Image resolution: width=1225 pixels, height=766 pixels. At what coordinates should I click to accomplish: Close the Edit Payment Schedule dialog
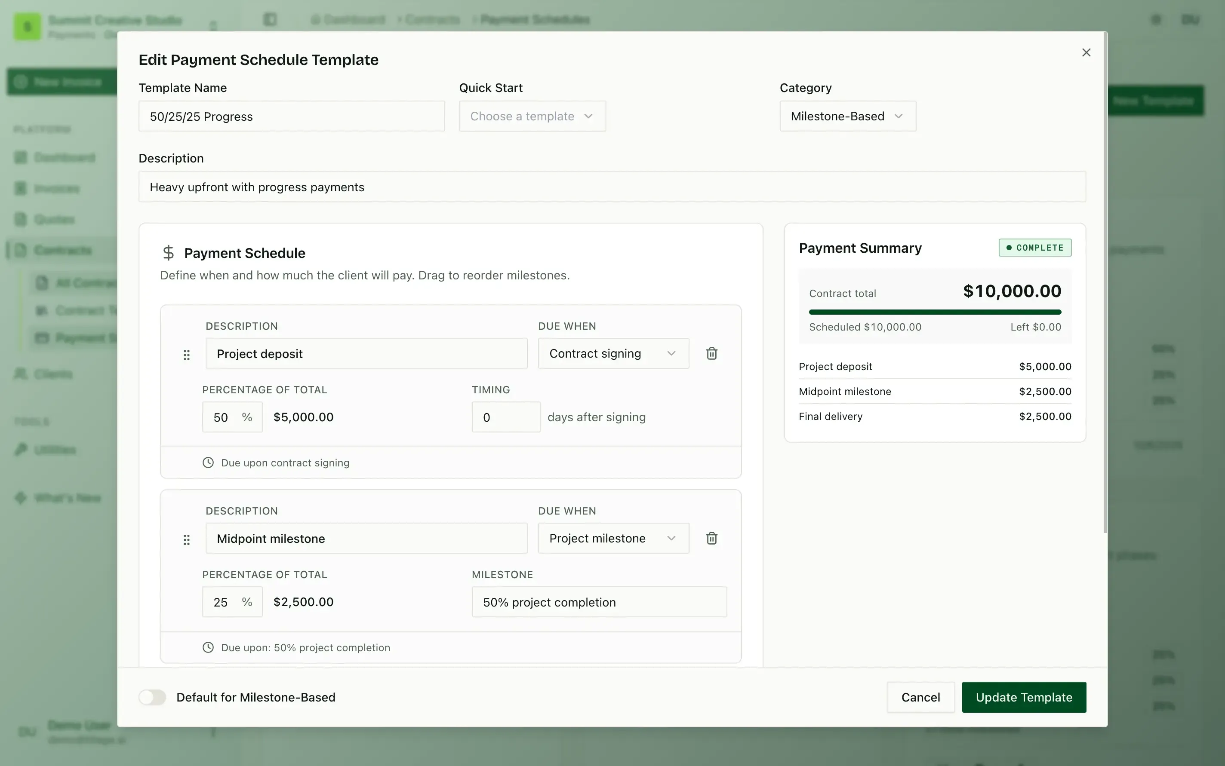pyautogui.click(x=1086, y=53)
